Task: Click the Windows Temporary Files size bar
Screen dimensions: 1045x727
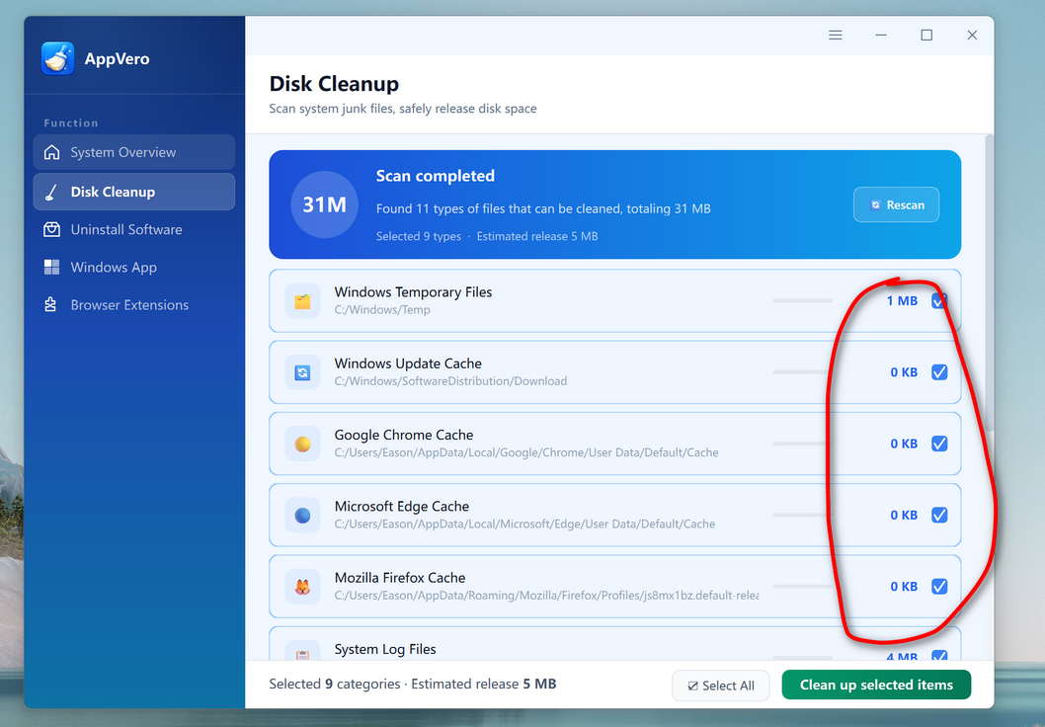Action: 802,301
